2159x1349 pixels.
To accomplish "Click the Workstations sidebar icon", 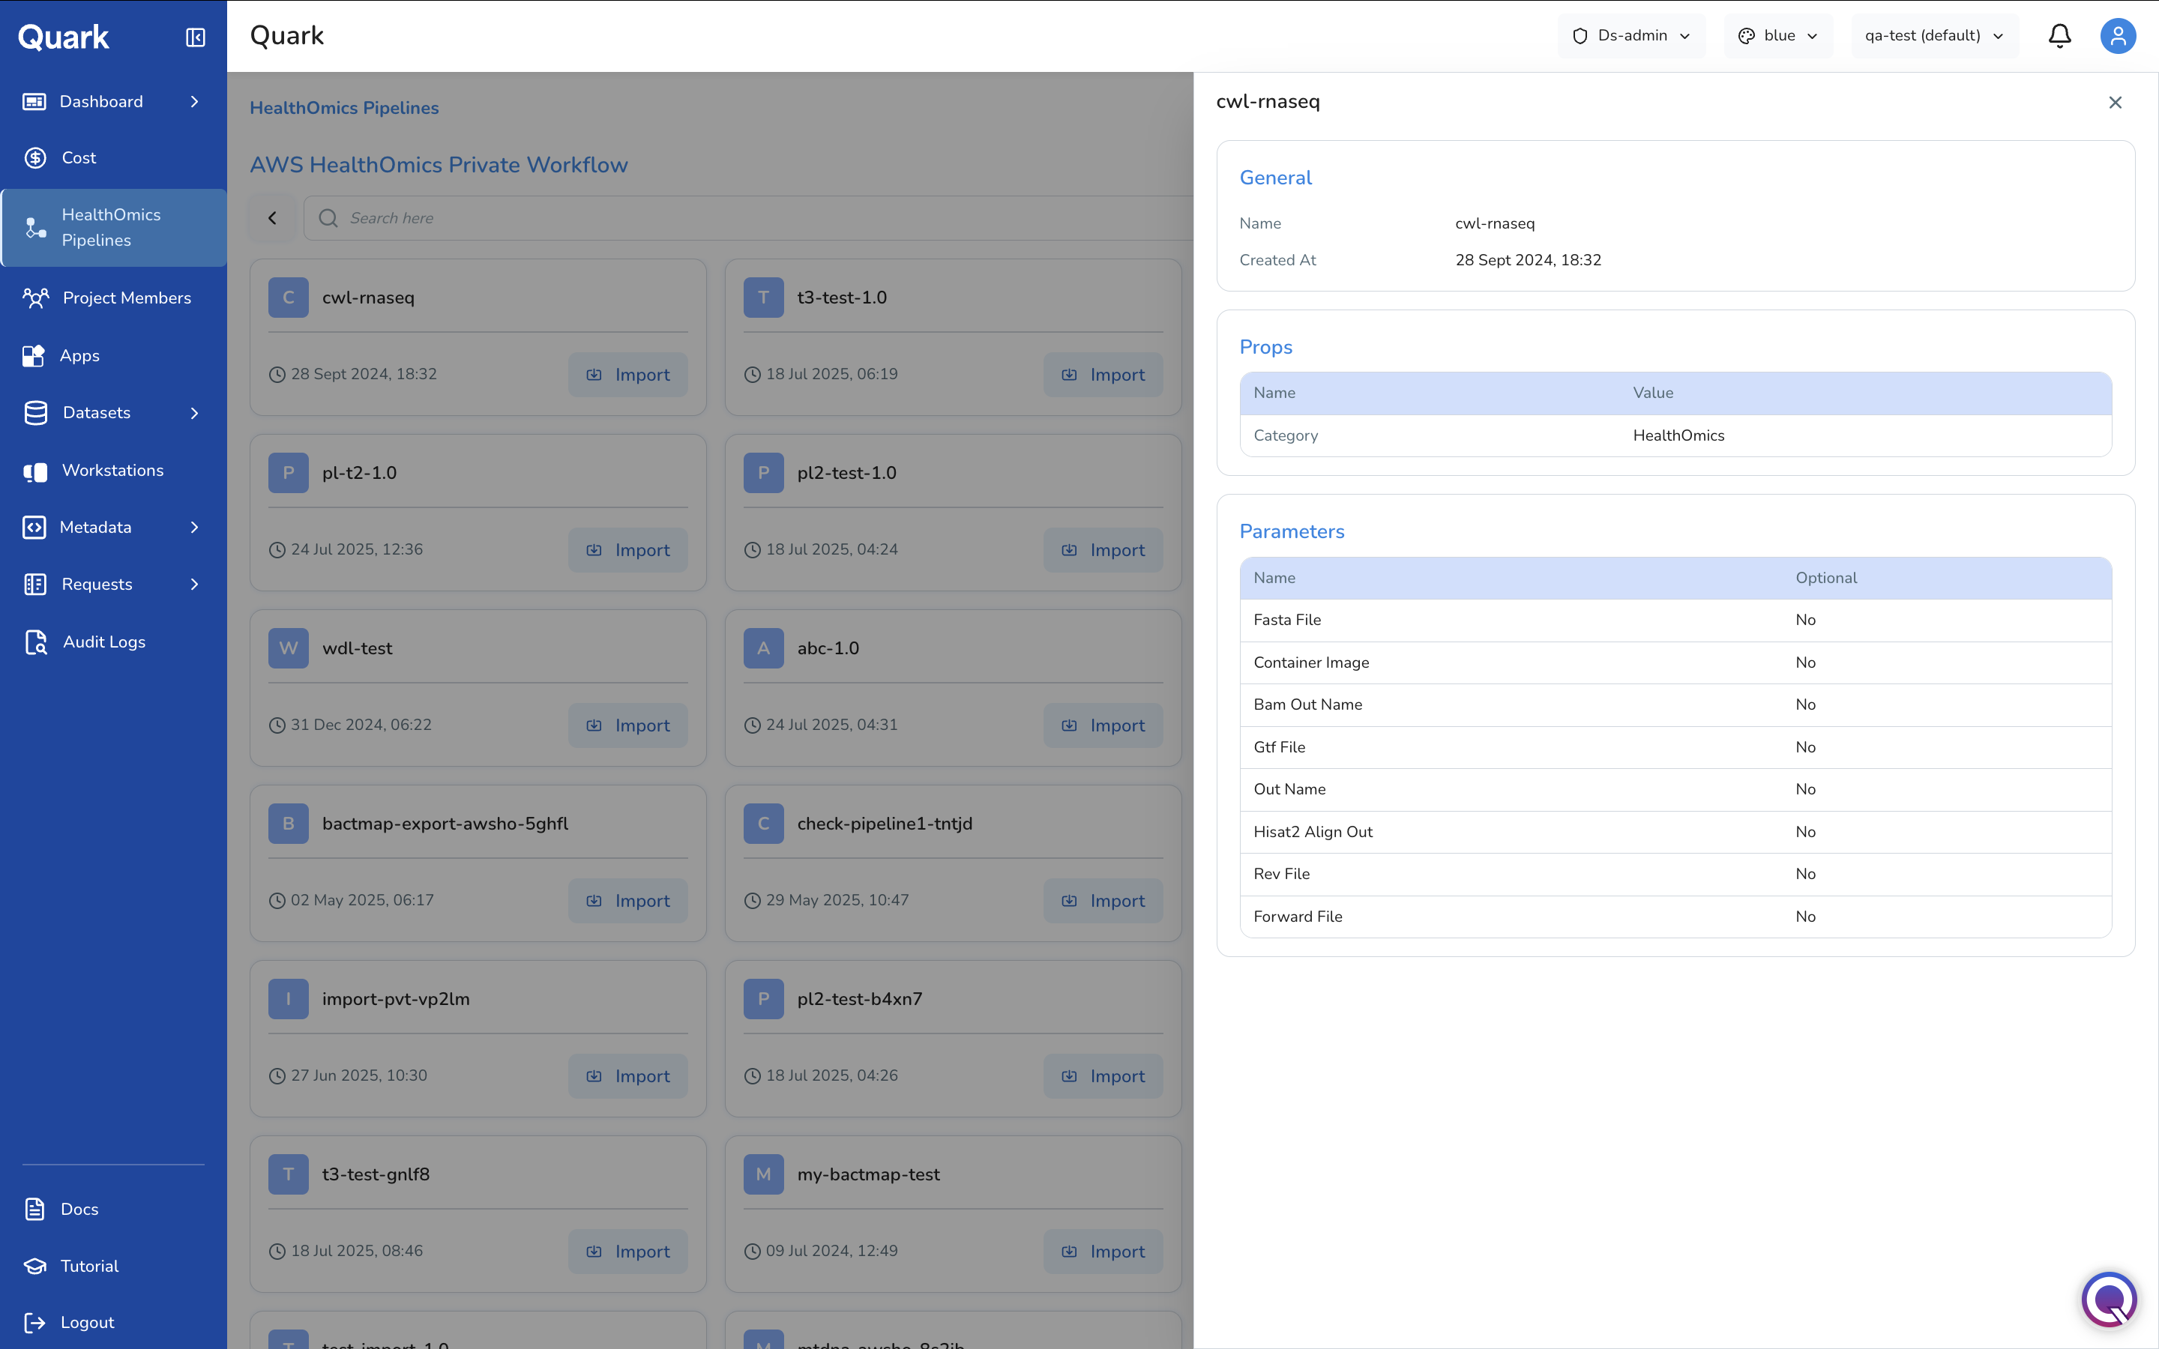I will tap(34, 471).
